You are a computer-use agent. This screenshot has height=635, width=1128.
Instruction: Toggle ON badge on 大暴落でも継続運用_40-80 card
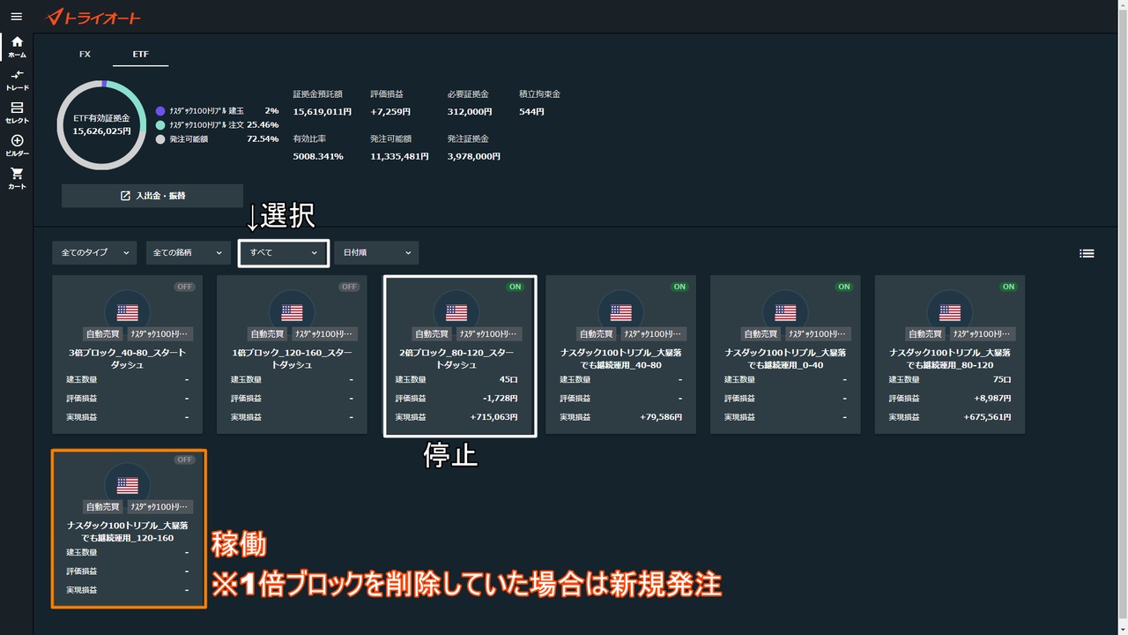(x=679, y=287)
